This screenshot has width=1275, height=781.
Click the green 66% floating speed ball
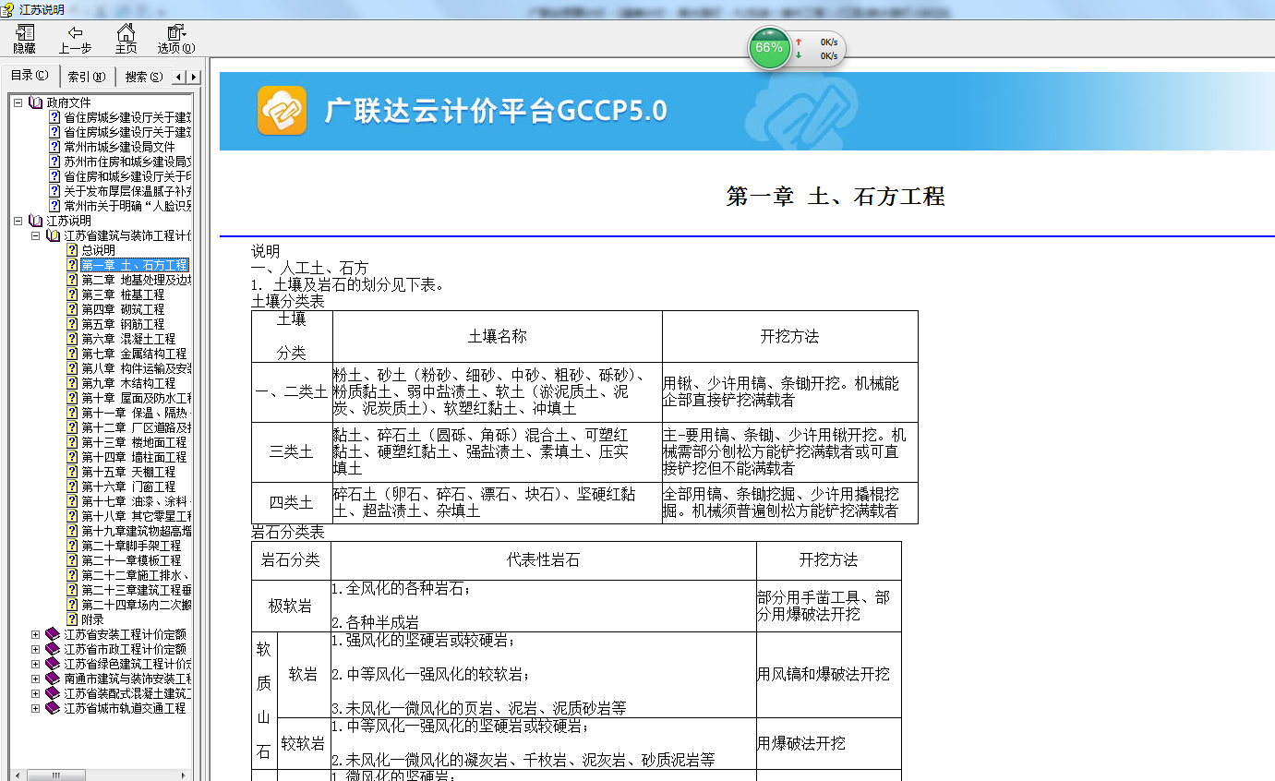click(769, 47)
